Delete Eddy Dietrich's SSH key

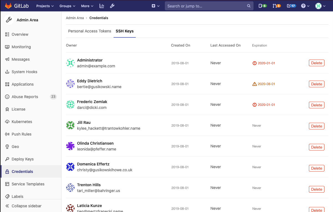316,84
